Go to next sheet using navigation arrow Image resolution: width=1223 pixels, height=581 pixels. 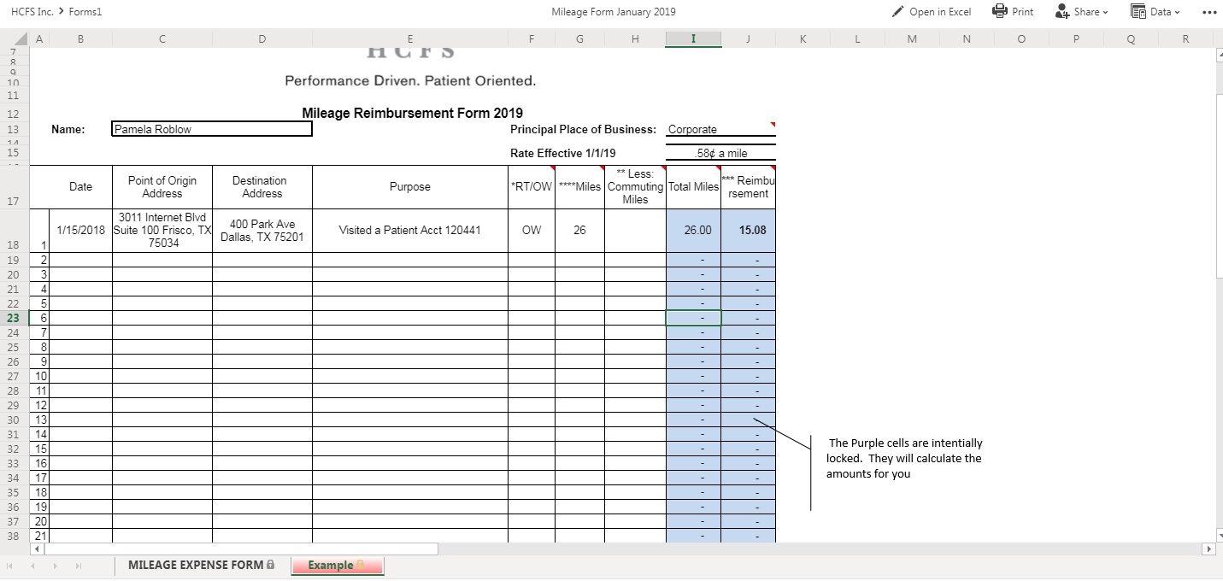point(56,566)
